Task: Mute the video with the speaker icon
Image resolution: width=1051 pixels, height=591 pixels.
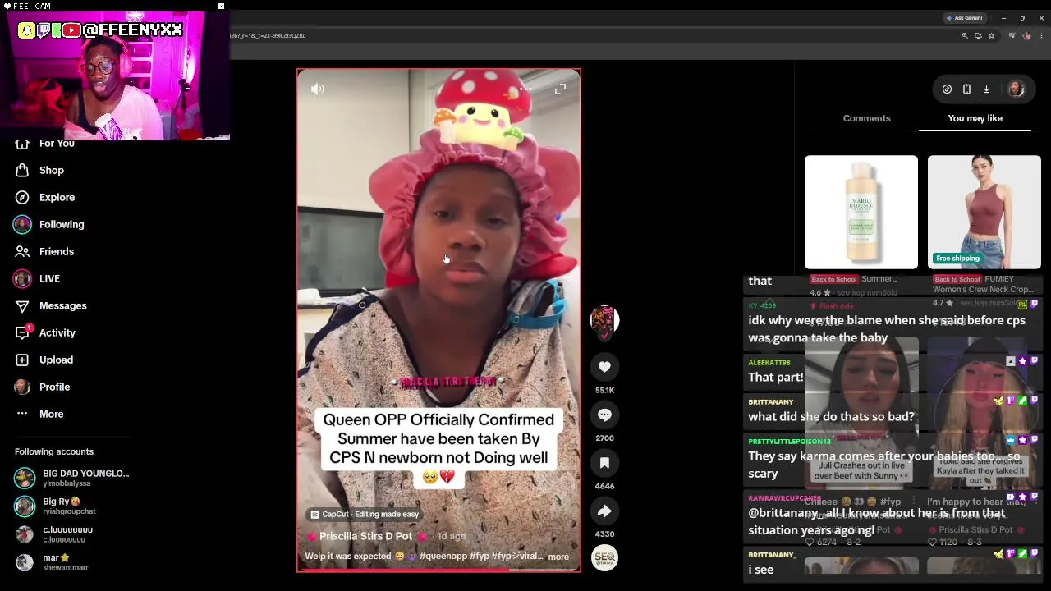Action: click(x=318, y=89)
